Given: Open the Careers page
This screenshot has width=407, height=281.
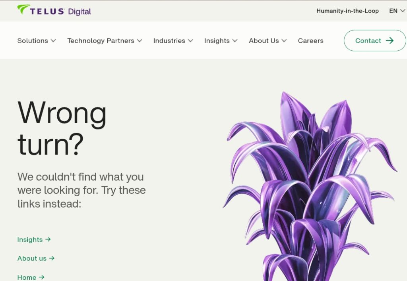Looking at the screenshot, I should point(311,40).
